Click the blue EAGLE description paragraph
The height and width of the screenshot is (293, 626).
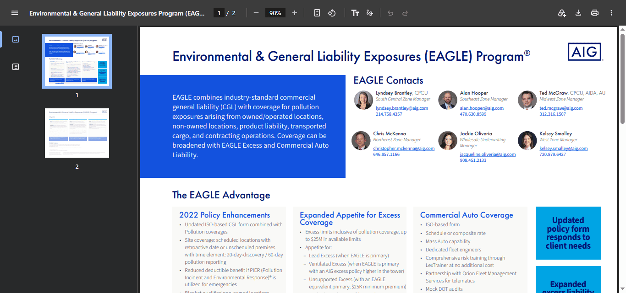click(x=250, y=126)
